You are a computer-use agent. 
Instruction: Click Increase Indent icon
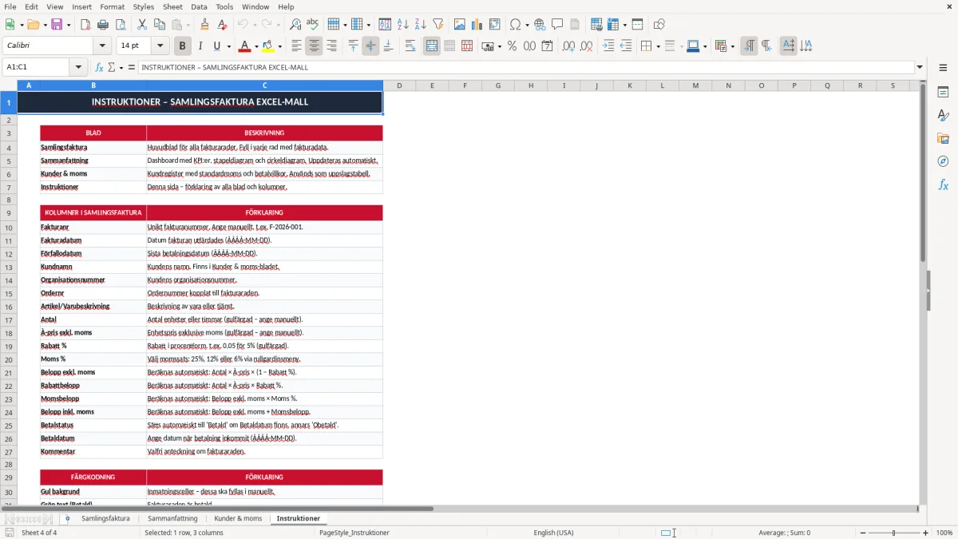point(608,46)
